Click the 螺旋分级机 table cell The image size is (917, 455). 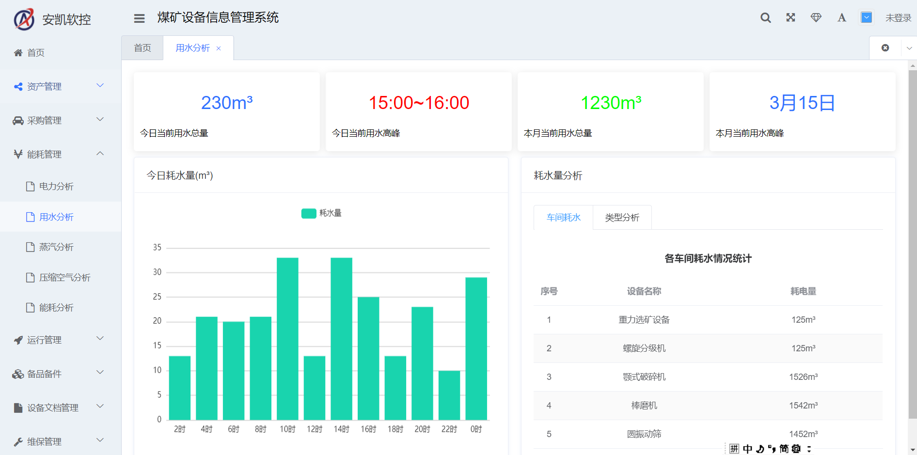click(x=644, y=348)
